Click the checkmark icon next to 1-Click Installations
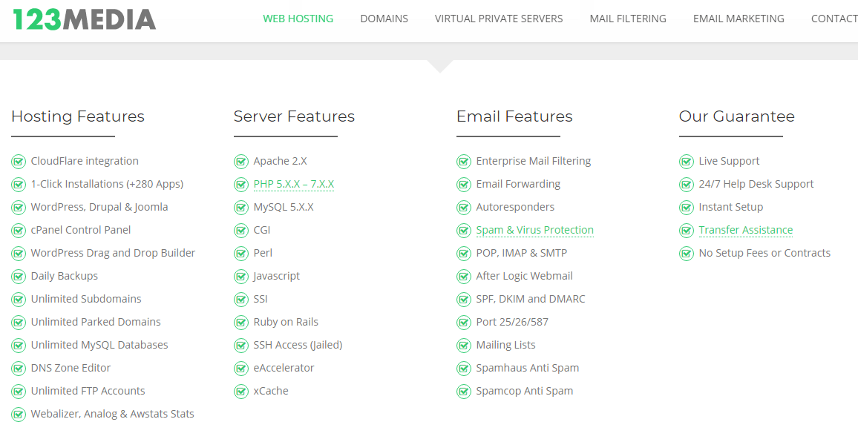 point(19,185)
